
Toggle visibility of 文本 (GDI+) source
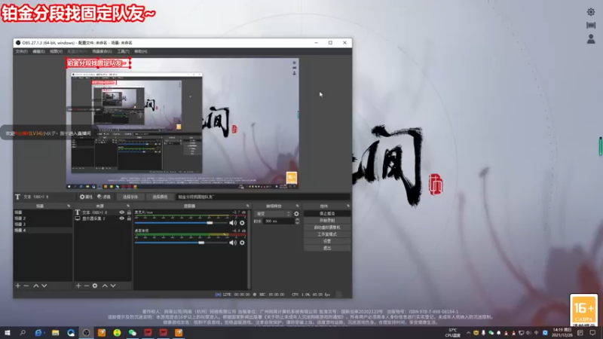122,212
